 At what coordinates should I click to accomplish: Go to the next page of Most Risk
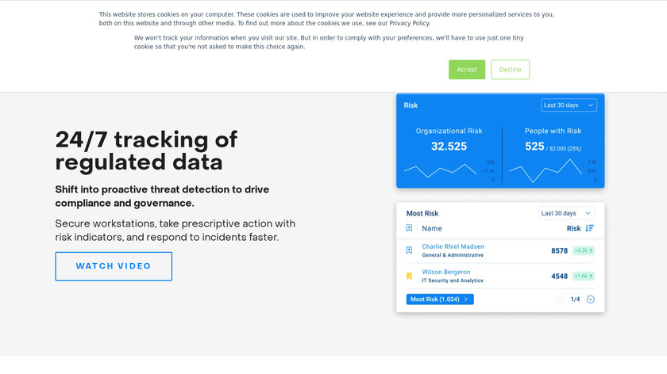591,300
